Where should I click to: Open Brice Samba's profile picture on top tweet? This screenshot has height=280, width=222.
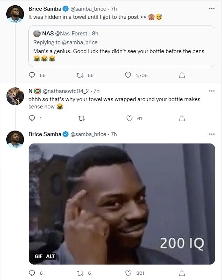pyautogui.click(x=15, y=14)
